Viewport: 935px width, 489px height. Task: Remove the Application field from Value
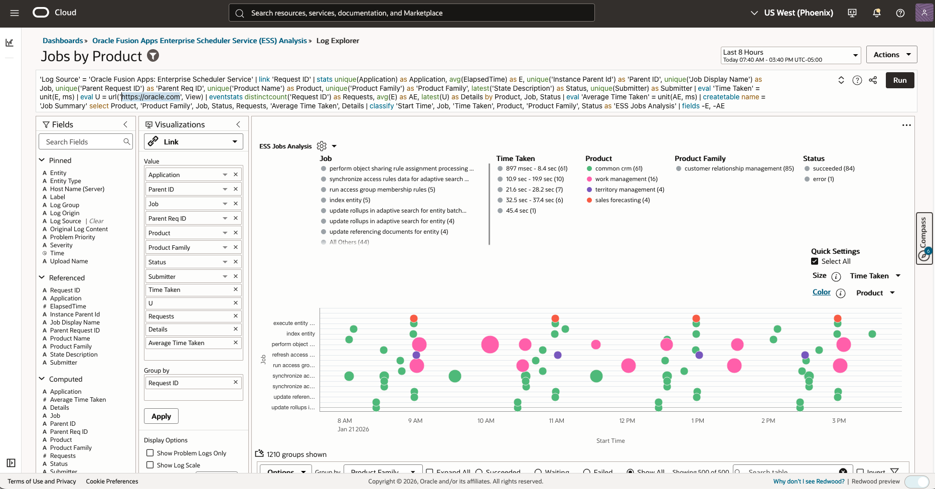tap(235, 175)
